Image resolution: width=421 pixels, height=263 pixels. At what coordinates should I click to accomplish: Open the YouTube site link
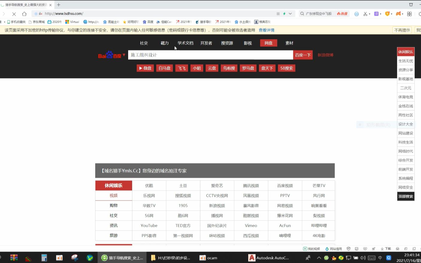click(x=149, y=226)
